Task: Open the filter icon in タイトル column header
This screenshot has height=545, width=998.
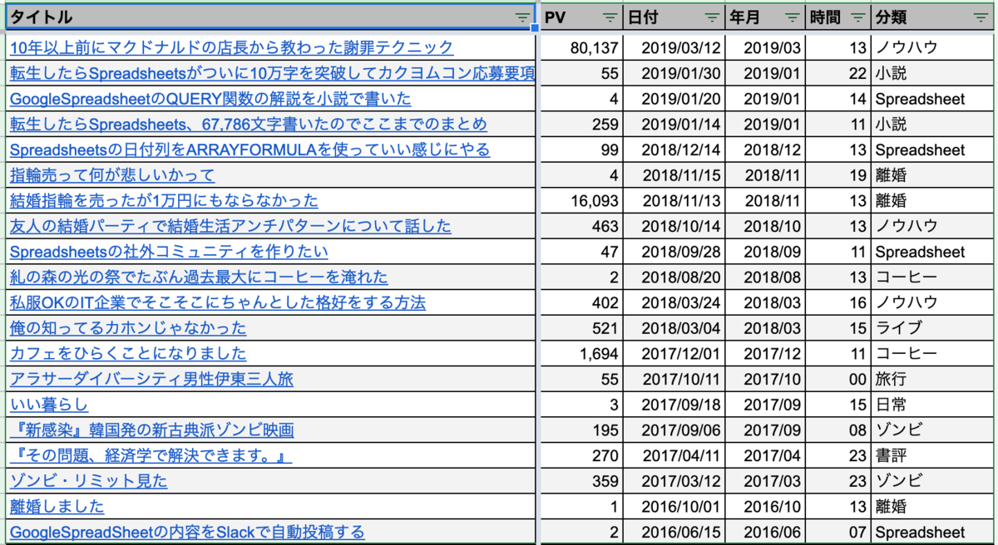Action: pyautogui.click(x=521, y=17)
